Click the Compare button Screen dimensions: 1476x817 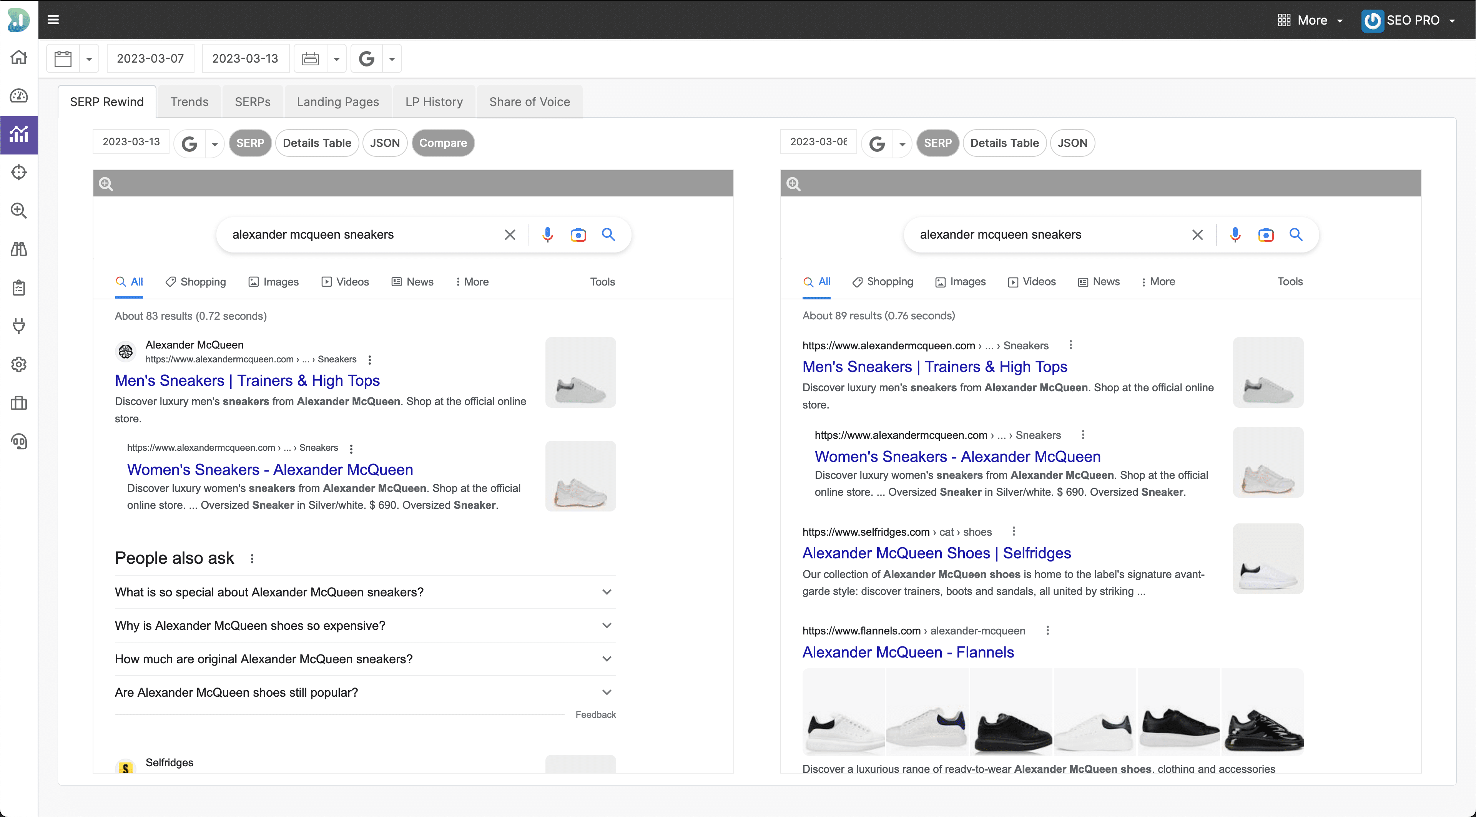click(443, 143)
